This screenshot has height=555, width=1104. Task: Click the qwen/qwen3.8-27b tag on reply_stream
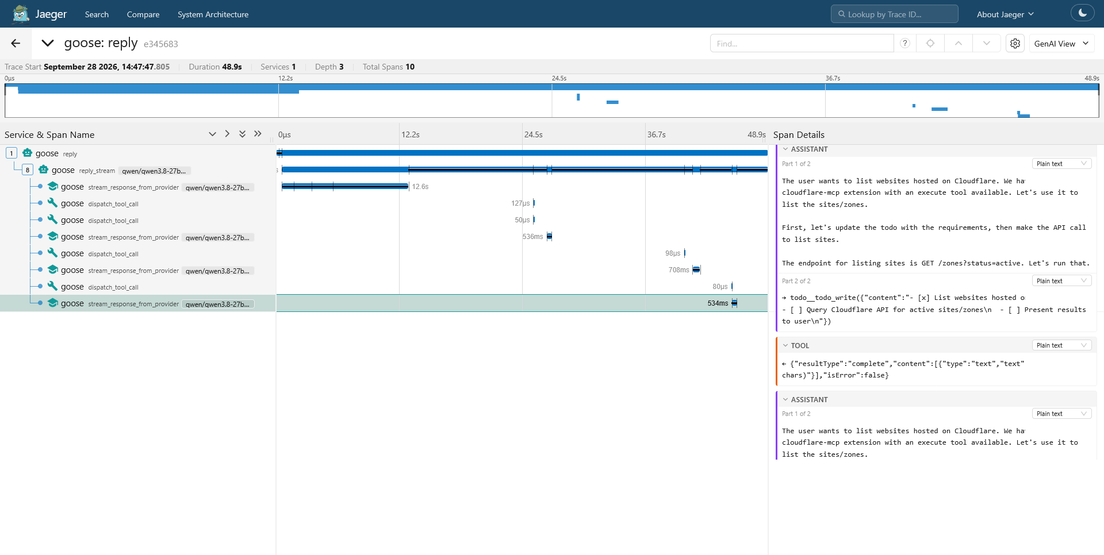tap(154, 171)
